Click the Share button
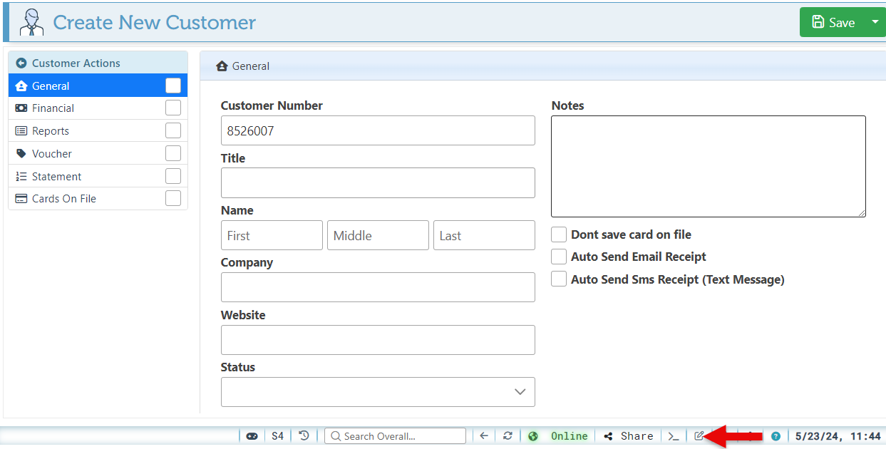The width and height of the screenshot is (886, 449). pyautogui.click(x=629, y=436)
